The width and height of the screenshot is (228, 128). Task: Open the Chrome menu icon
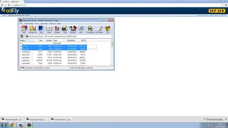coord(226,5)
